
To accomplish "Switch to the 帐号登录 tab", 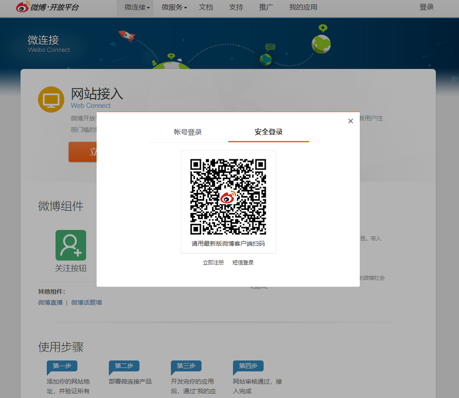I will pyautogui.click(x=188, y=132).
